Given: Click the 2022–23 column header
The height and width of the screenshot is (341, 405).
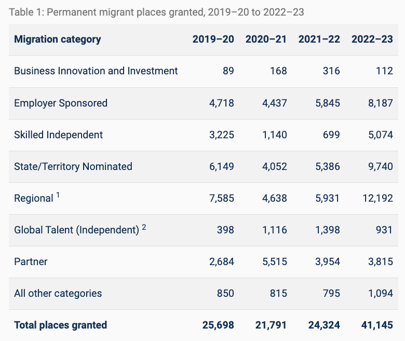Looking at the screenshot, I should pos(372,40).
